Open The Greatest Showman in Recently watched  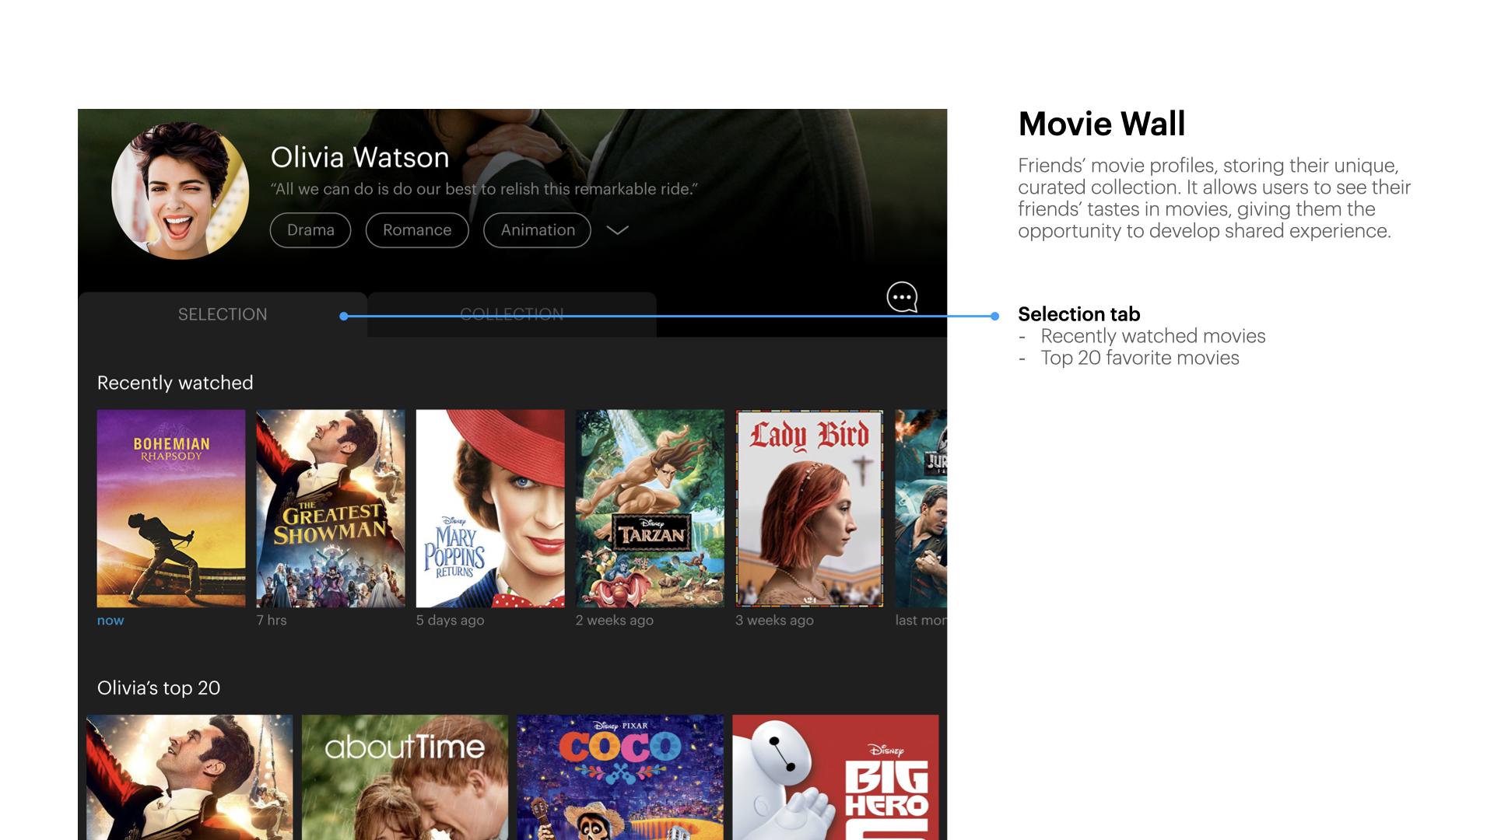tap(331, 509)
